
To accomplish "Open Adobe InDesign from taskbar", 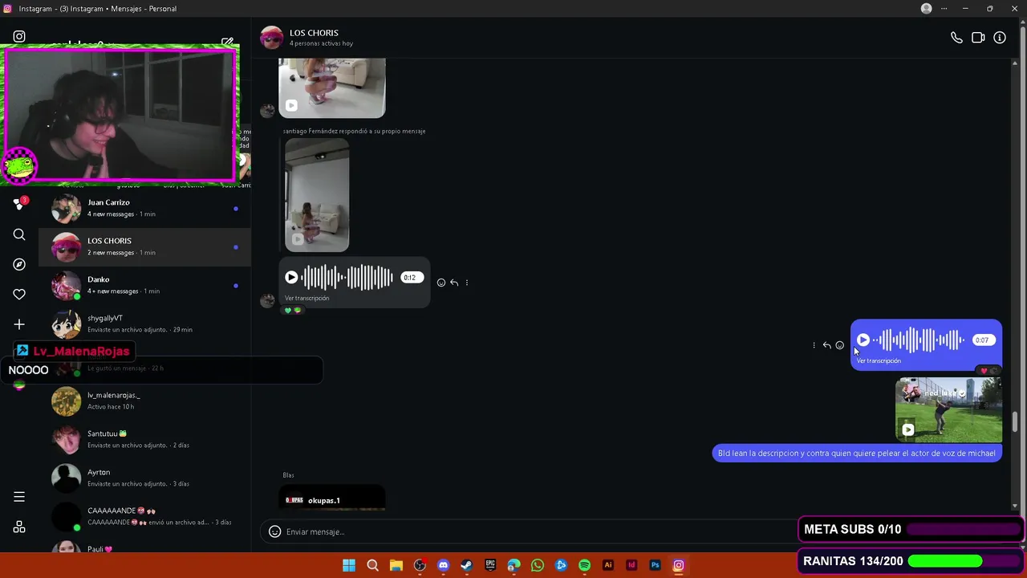I will [x=631, y=565].
